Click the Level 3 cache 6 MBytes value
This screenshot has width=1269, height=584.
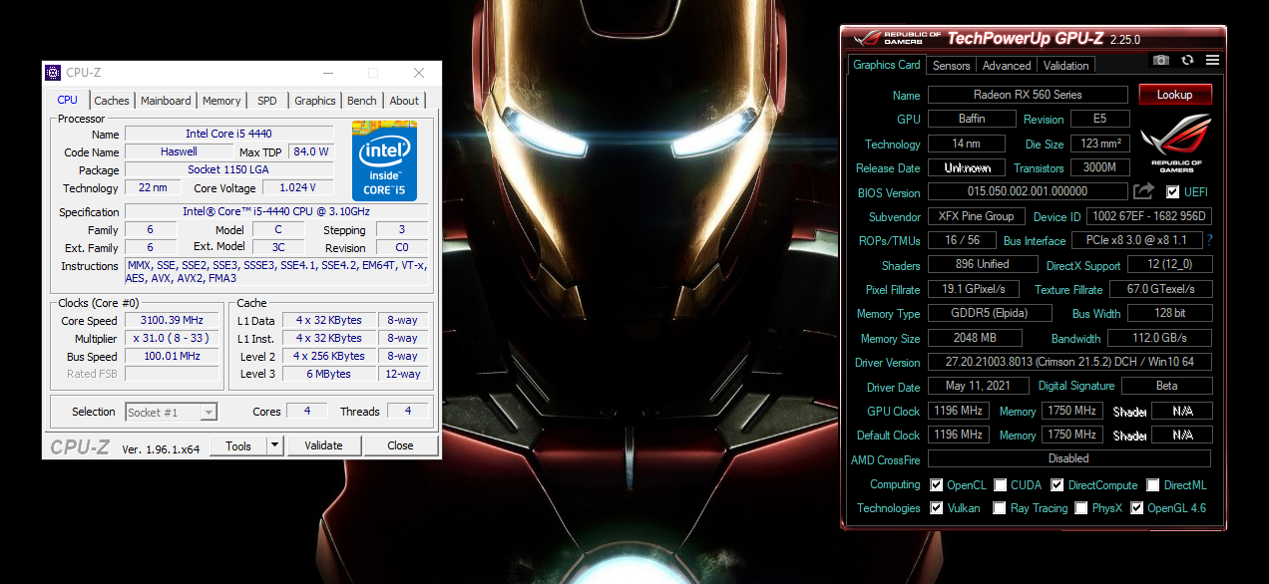coord(328,374)
